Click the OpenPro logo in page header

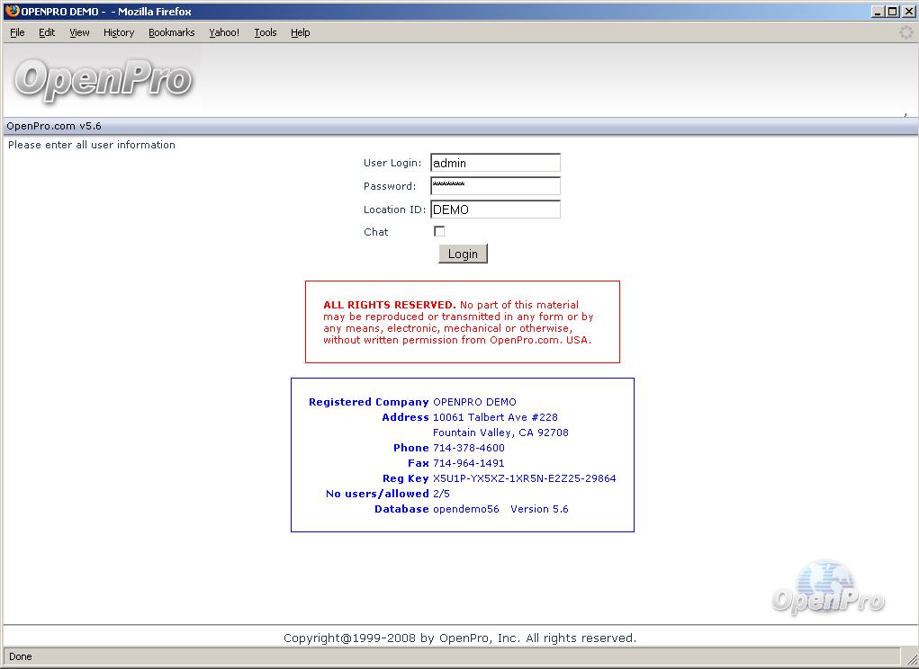tap(103, 80)
